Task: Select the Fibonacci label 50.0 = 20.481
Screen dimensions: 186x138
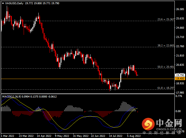Action: click(x=166, y=67)
